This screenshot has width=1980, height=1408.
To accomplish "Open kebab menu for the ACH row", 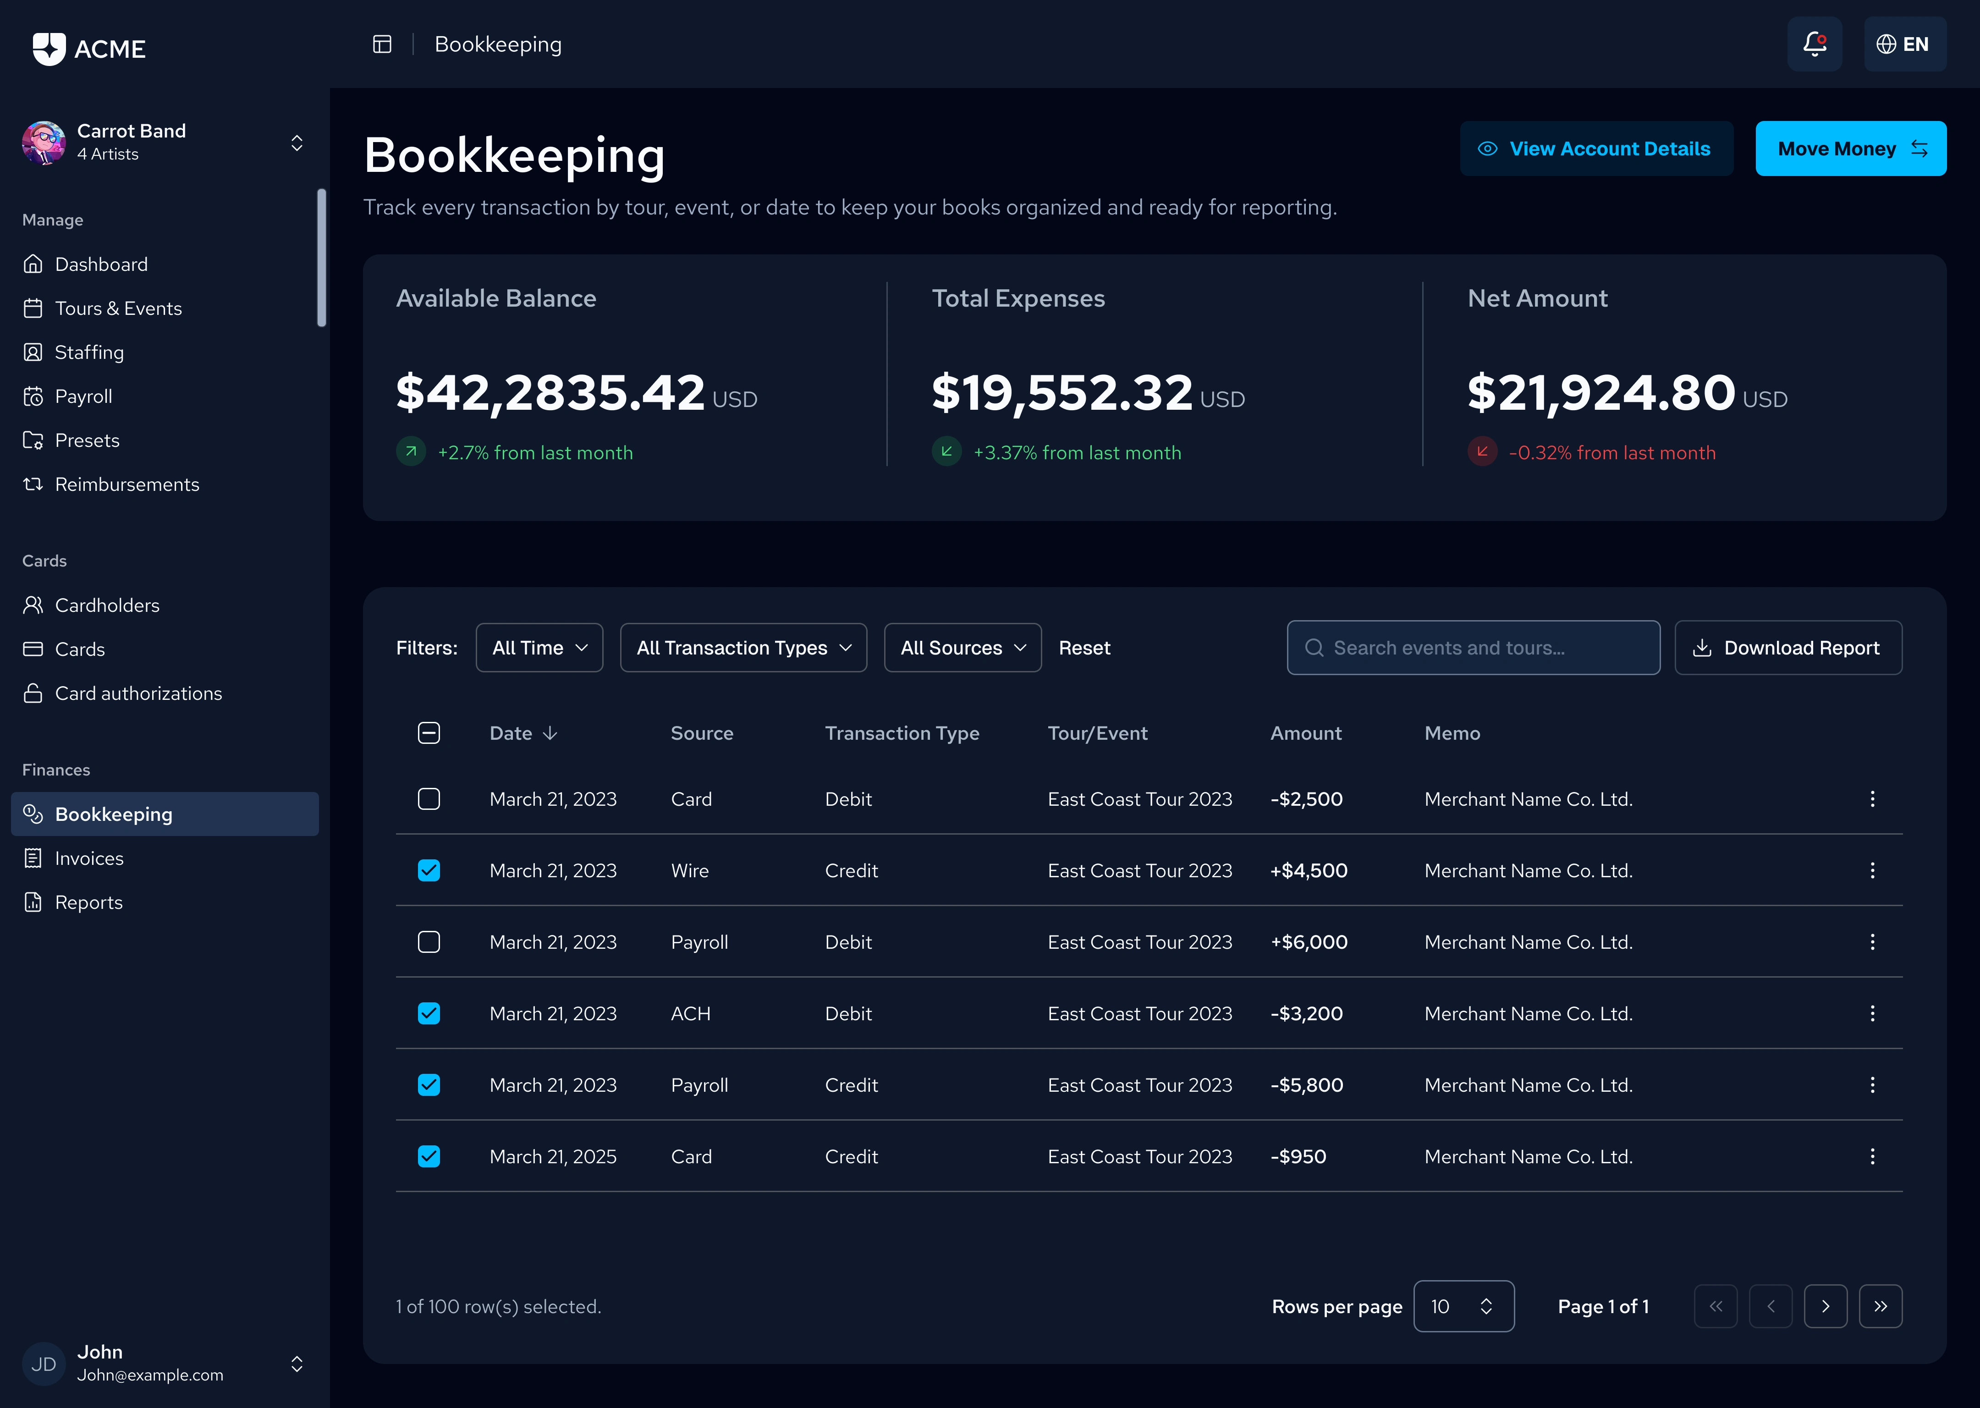I will click(x=1872, y=1013).
